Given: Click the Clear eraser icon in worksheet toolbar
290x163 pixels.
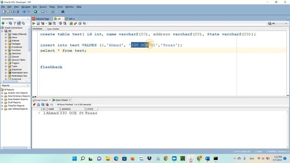Looking at the screenshot, I should point(76,24).
